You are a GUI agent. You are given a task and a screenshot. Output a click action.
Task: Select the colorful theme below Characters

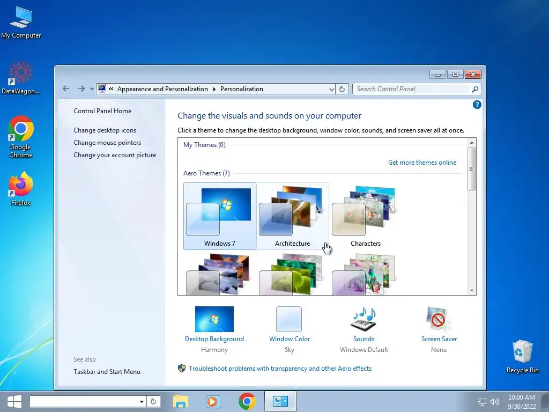click(365, 274)
